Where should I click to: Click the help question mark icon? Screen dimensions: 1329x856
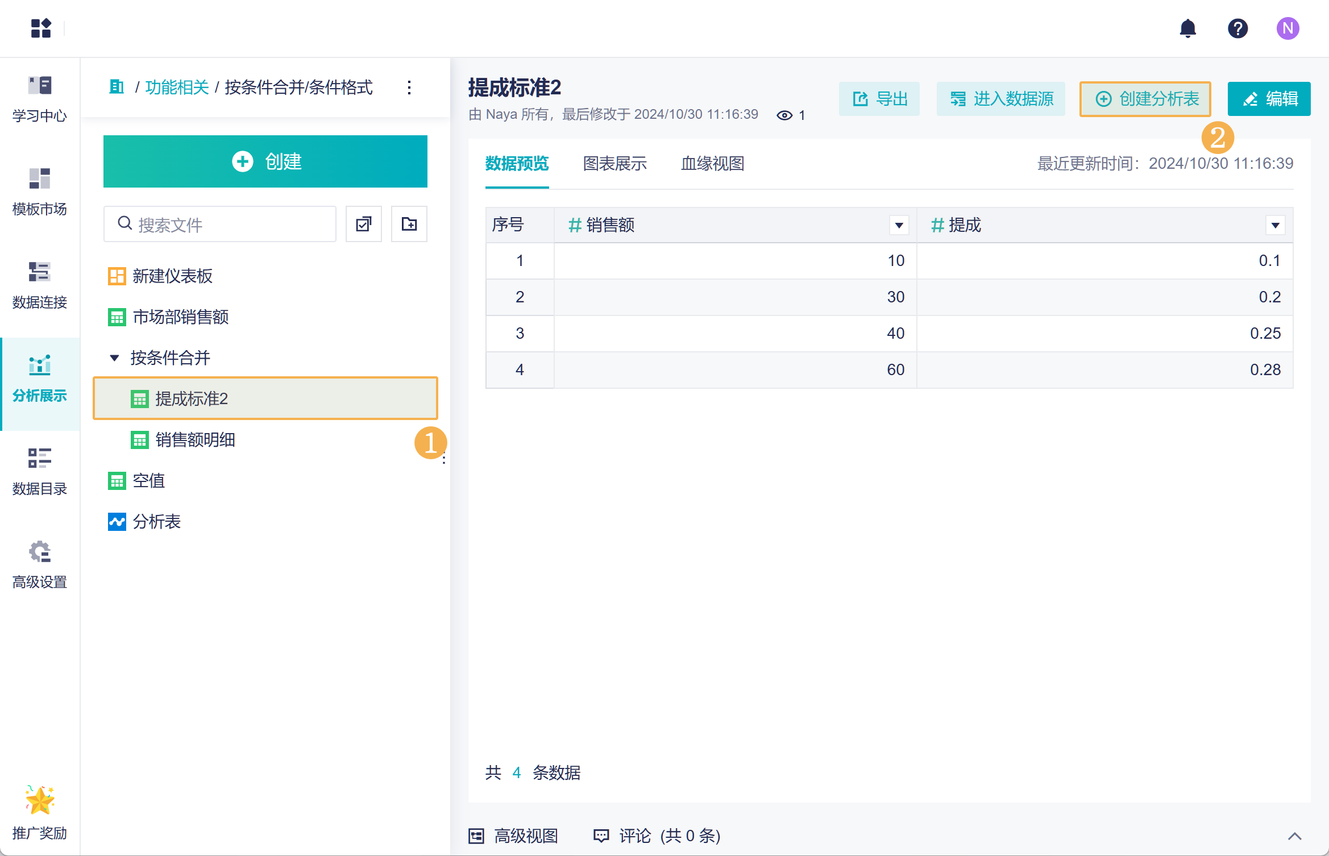(1237, 28)
